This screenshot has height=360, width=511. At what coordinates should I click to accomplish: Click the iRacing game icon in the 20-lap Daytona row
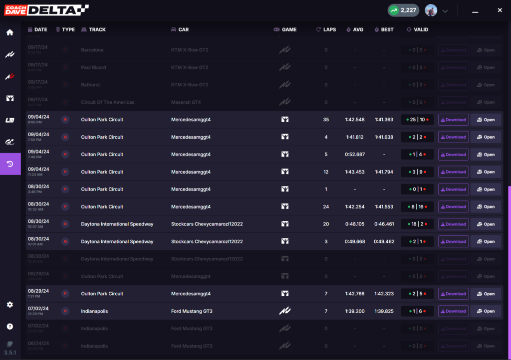(x=285, y=224)
